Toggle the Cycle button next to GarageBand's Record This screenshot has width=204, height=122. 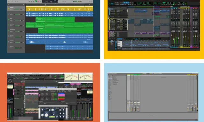point(40,1)
